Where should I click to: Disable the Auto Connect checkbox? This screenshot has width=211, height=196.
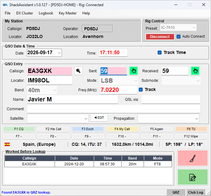click(x=178, y=36)
